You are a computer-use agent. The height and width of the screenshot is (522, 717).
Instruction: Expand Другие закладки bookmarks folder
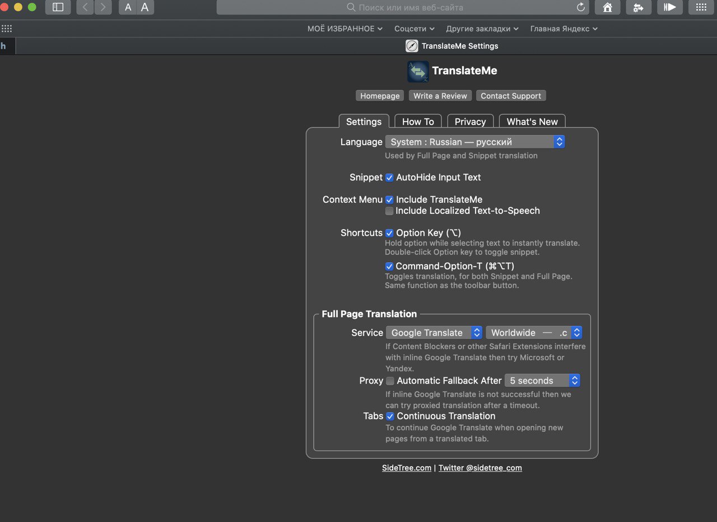tap(482, 29)
